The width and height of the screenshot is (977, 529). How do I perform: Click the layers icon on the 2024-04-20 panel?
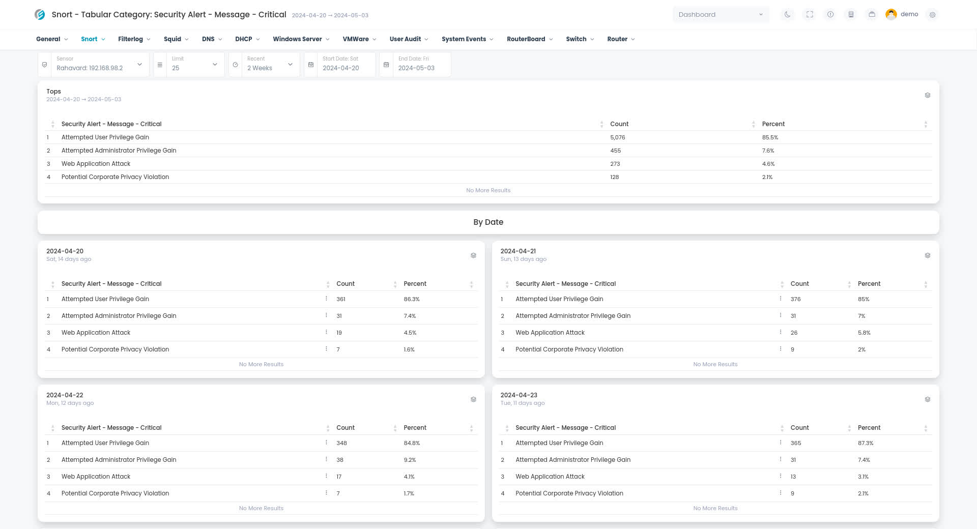click(473, 255)
